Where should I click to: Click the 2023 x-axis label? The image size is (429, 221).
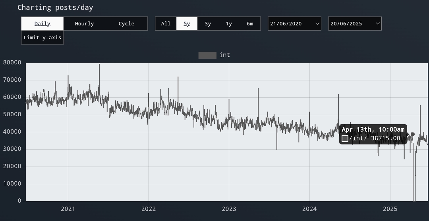coord(229,209)
